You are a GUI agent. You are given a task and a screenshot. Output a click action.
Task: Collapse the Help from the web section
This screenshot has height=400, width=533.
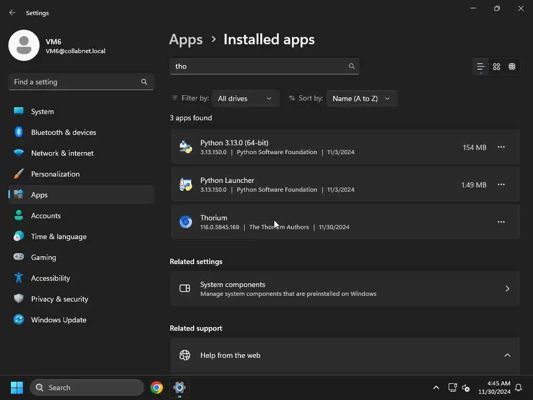point(507,355)
